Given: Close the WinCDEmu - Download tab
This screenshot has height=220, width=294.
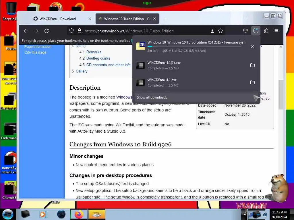Looking at the screenshot, I should [x=90, y=19].
